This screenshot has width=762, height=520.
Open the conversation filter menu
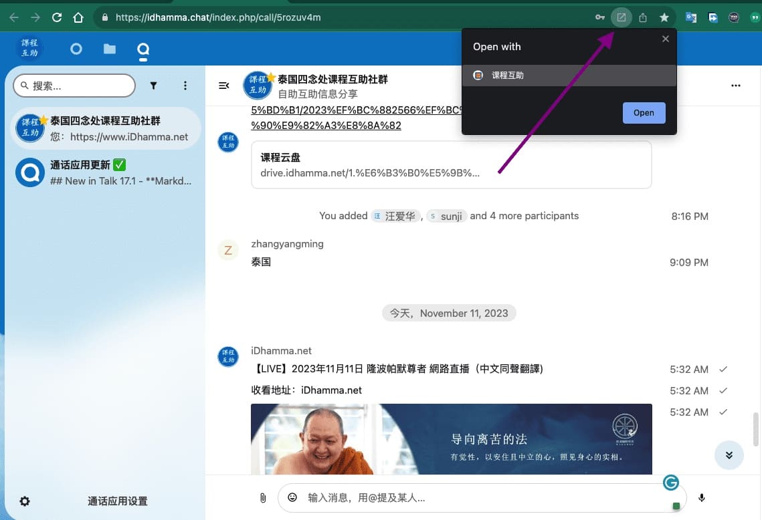click(154, 86)
